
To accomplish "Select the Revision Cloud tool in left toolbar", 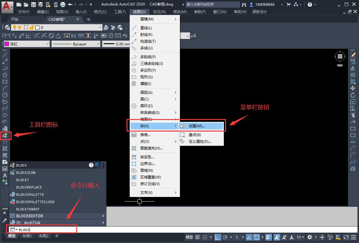I will (5, 102).
